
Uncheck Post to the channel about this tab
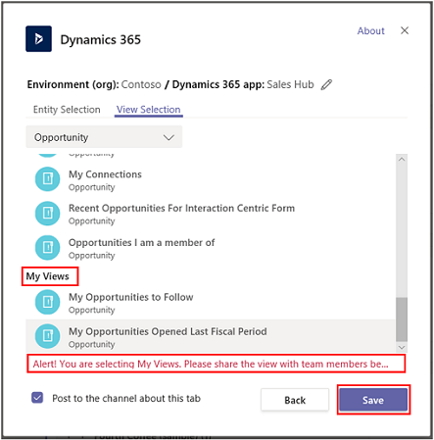pos(37,398)
